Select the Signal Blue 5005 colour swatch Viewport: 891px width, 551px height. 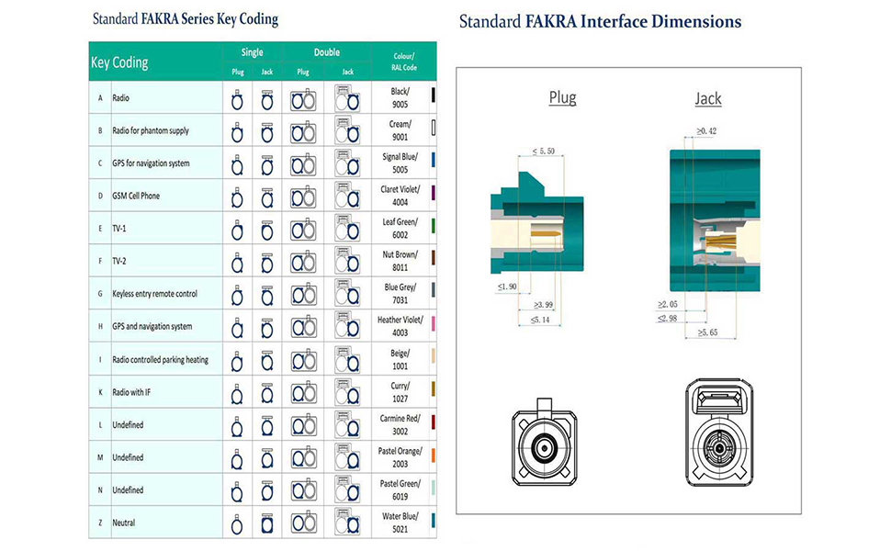(x=434, y=160)
